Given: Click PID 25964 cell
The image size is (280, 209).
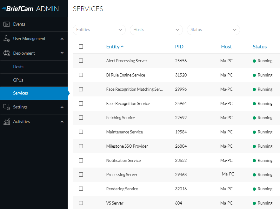Looking at the screenshot, I should (181, 103).
